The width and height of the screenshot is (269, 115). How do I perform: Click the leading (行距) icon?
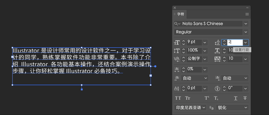tap(217, 42)
